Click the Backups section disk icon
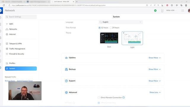Screen dimensions: 190x107 pos(66,69)
